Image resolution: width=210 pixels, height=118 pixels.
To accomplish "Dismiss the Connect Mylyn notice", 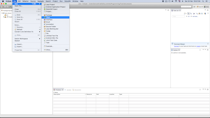I will [x=208, y=44].
